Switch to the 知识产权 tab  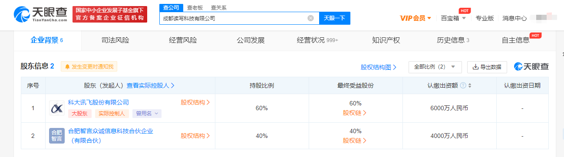click(386, 40)
